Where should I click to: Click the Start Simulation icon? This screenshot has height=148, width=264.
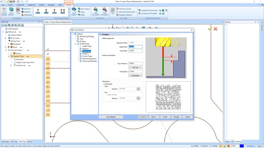[96, 12]
